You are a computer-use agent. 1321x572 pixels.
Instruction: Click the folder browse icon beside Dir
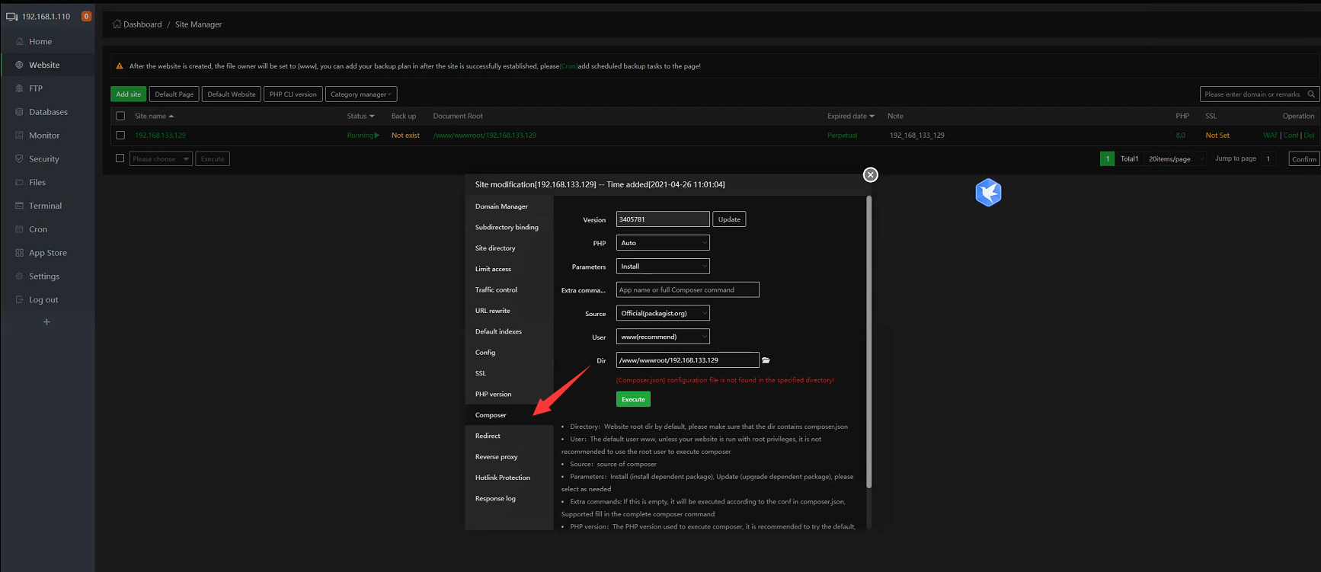tap(766, 360)
